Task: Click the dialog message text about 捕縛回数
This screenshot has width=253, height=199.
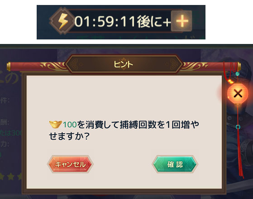Action: point(124,131)
